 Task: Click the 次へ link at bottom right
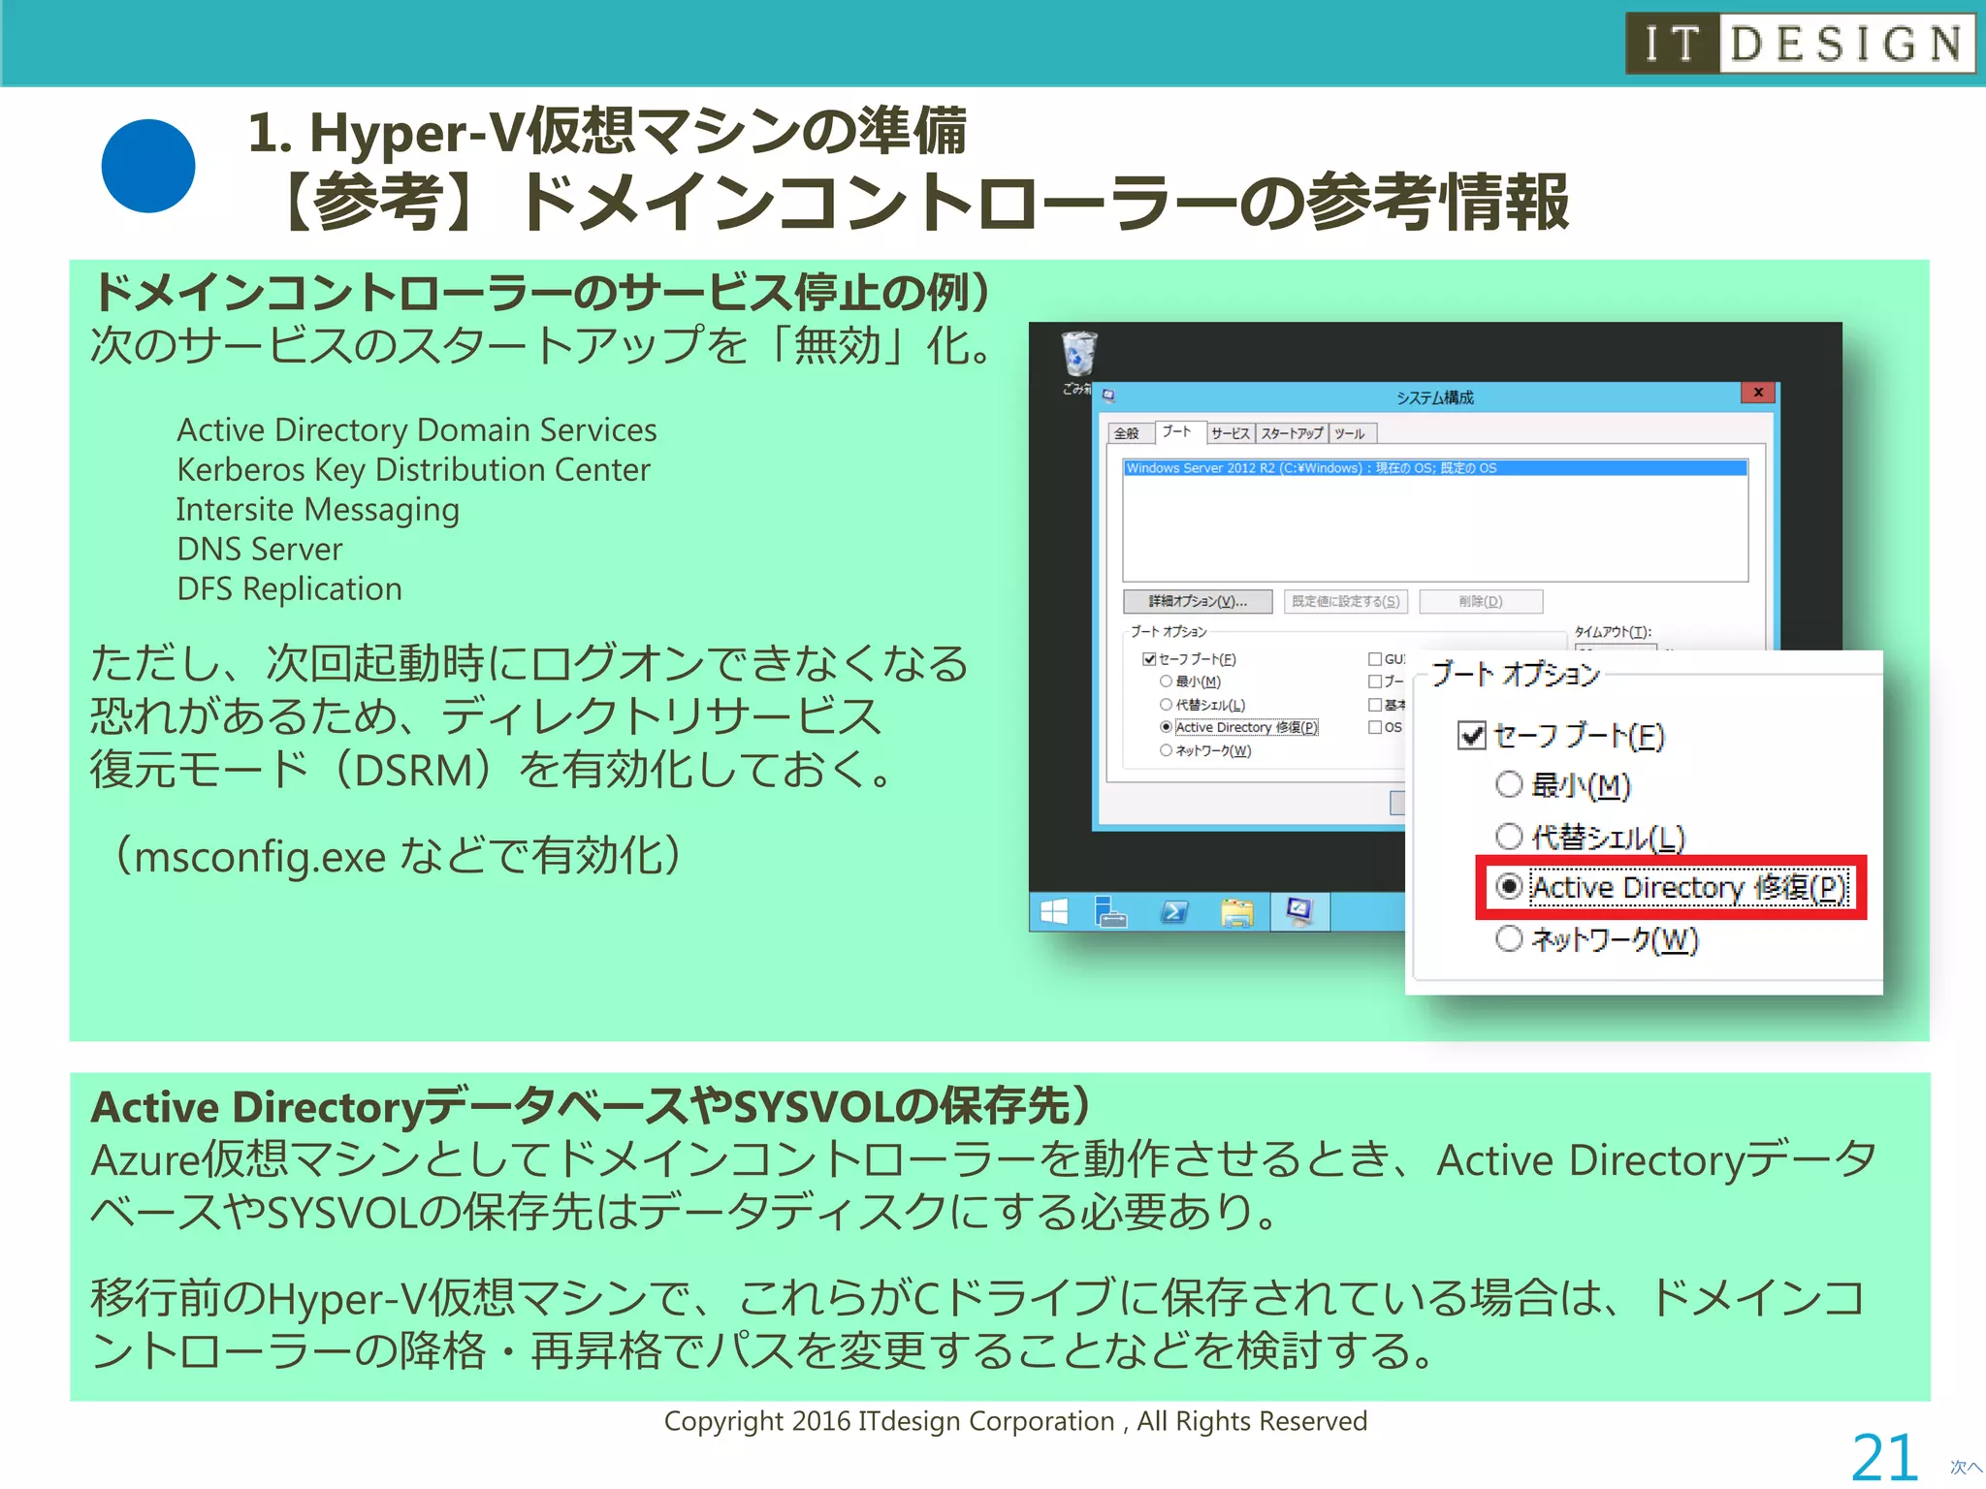click(x=1966, y=1467)
